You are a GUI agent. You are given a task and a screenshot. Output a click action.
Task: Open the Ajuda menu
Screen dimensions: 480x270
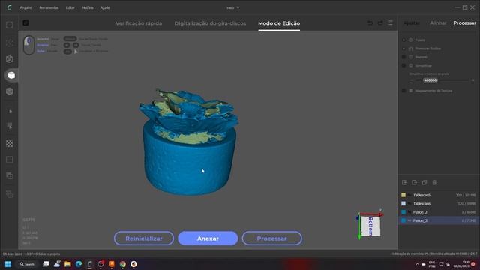point(105,7)
